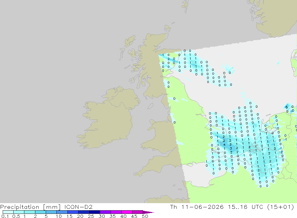The height and width of the screenshot is (218, 297).
Task: Click the '3' precipitation value on the map
Action: coord(231,148)
